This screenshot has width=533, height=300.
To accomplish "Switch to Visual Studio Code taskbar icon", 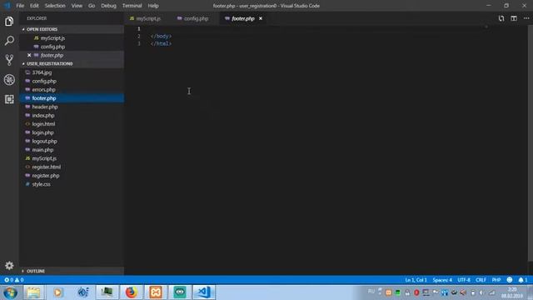I will click(x=204, y=292).
